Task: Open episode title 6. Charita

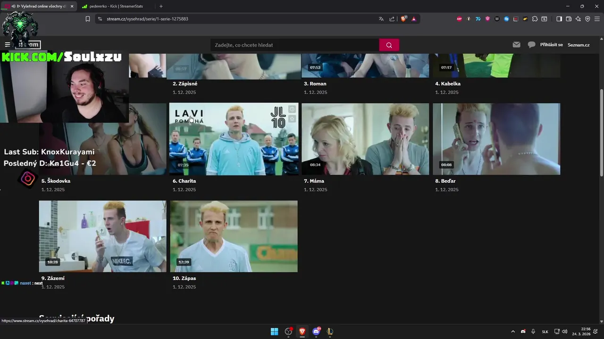Action: pos(184,181)
